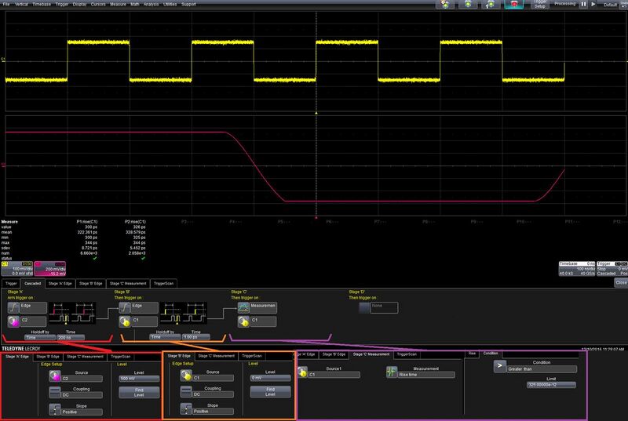This screenshot has height=421, width=628.
Task: Click the Trigger Setup button at top
Action: [x=540, y=4]
